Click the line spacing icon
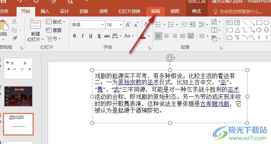Image resolution: width=271 pixels, height=144 pixels. (202, 25)
